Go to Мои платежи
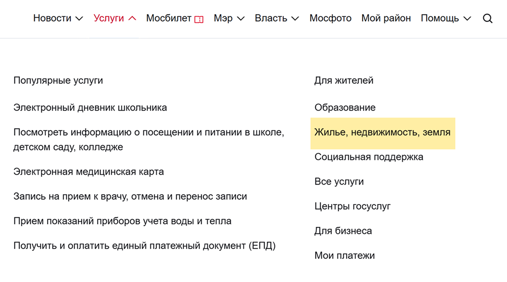 coord(345,256)
